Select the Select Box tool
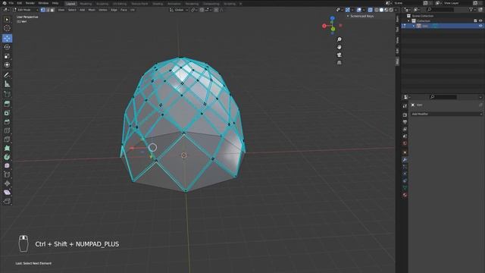The image size is (485, 273). point(7,20)
